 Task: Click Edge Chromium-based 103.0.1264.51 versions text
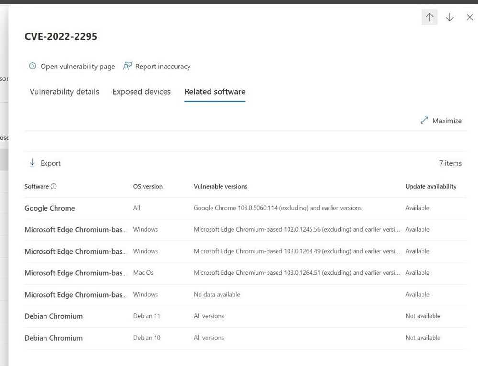(x=297, y=272)
